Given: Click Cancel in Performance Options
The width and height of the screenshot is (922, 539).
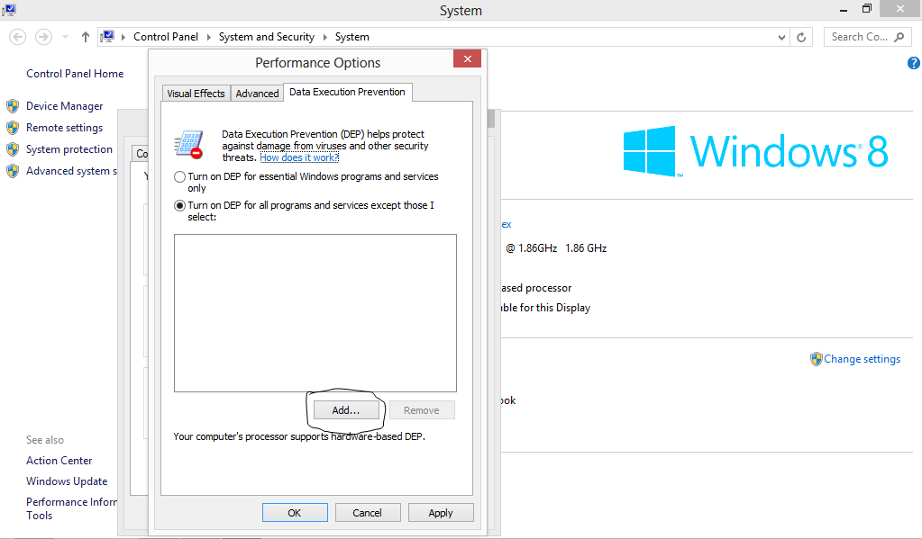Looking at the screenshot, I should 368,513.
